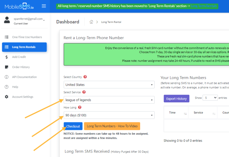The image size is (229, 157).
Task: Click the user avatar icon
Action: click(7, 20)
